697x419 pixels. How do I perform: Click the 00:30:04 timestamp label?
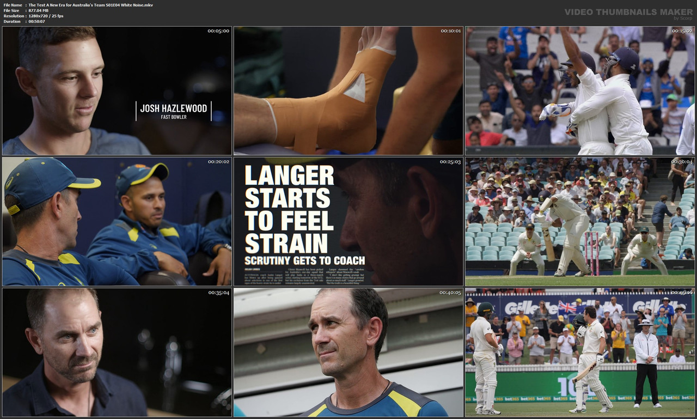click(682, 162)
